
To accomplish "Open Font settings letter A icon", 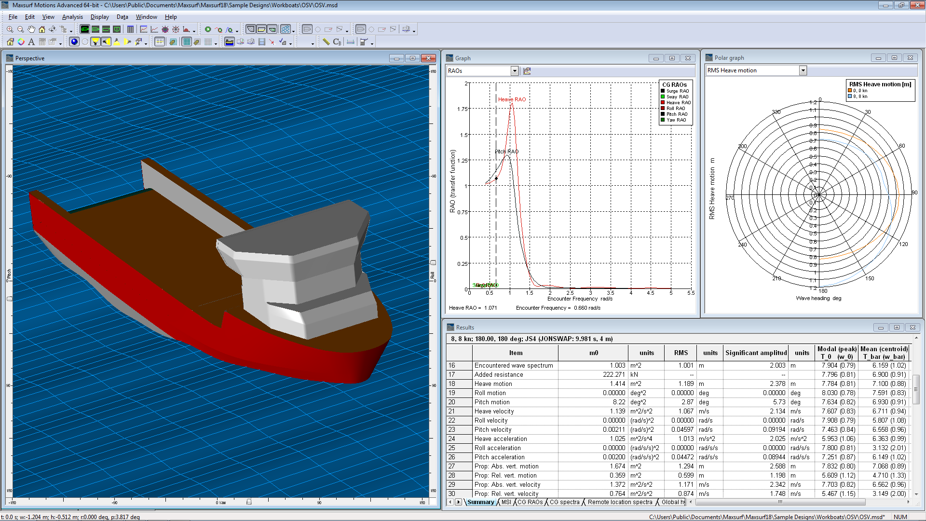I will click(x=31, y=42).
